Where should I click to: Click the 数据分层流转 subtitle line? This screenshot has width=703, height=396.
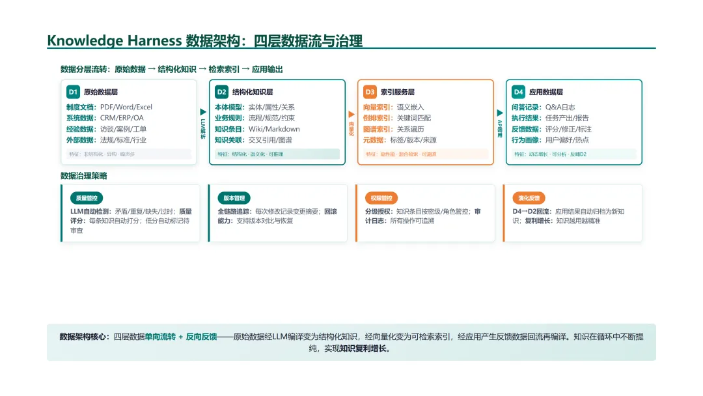(x=172, y=69)
